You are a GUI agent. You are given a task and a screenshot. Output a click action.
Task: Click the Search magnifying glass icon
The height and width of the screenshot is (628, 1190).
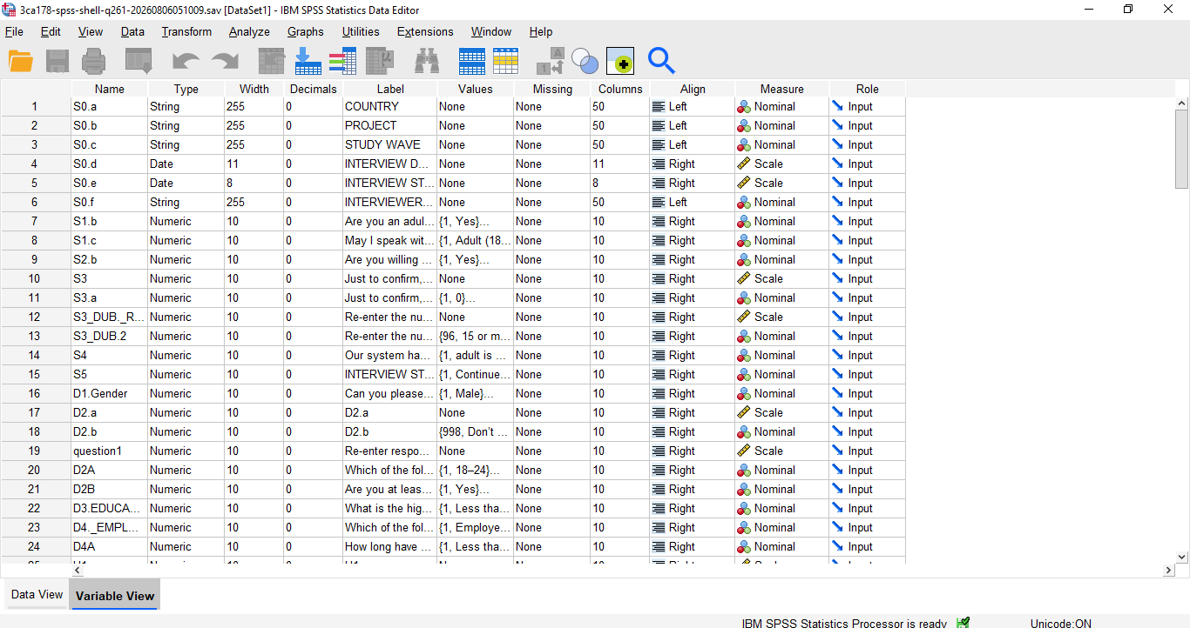(x=662, y=61)
